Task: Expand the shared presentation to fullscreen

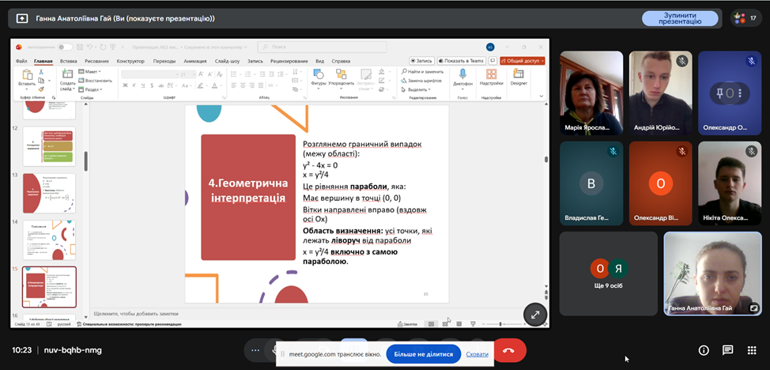Action: click(x=535, y=315)
